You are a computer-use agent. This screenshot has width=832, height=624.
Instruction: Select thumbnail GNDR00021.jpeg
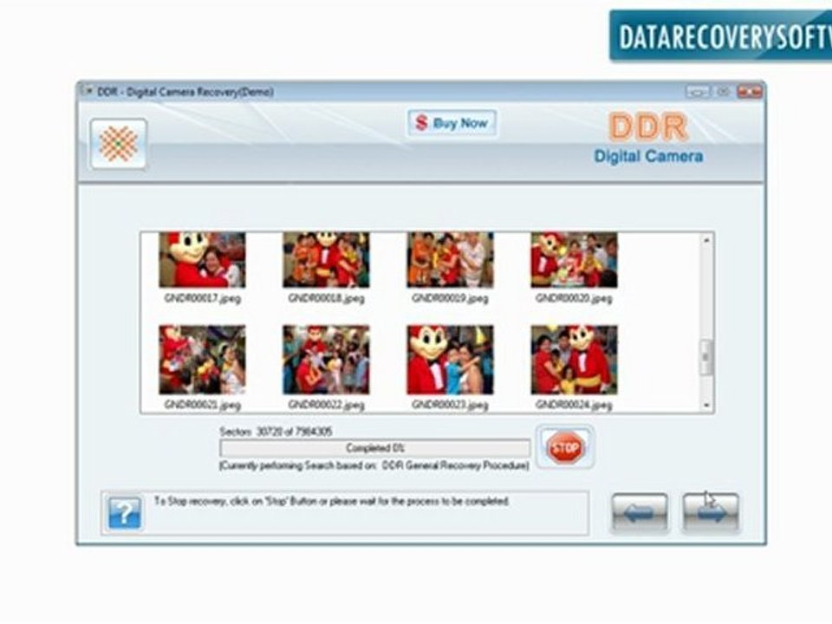(x=202, y=360)
